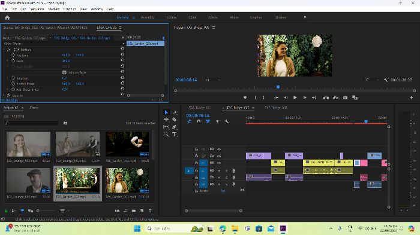Open playback resolution dropdown

click(x=371, y=80)
